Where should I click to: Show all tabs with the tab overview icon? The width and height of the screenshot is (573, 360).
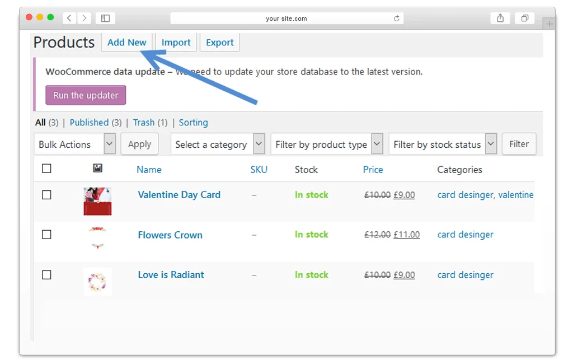(525, 18)
